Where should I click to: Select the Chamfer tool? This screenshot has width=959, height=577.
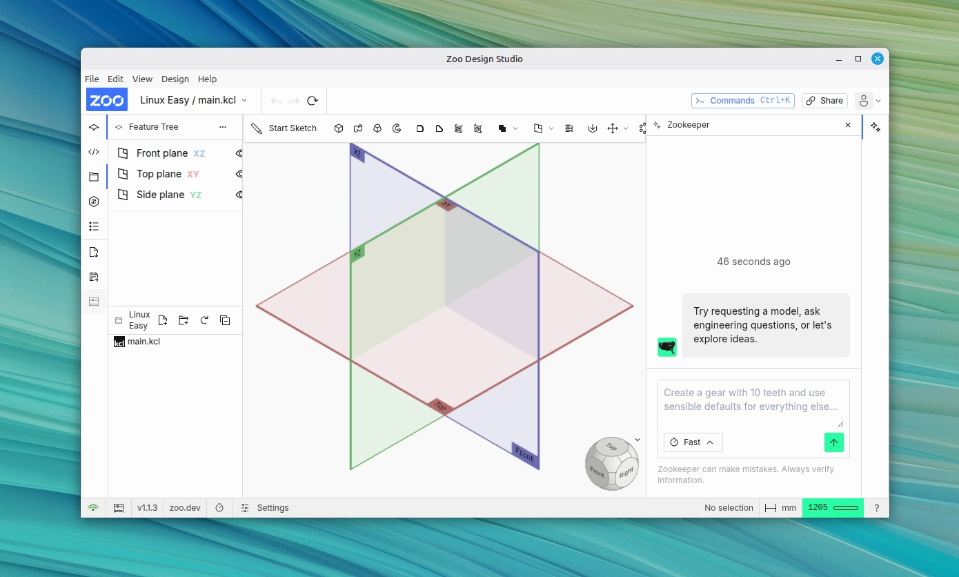click(439, 128)
